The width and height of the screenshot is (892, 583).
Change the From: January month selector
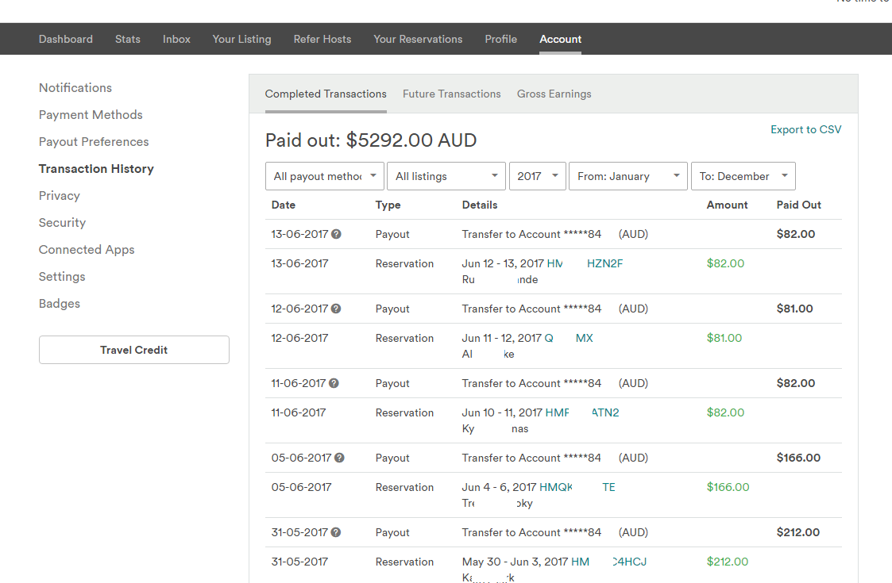click(x=627, y=176)
